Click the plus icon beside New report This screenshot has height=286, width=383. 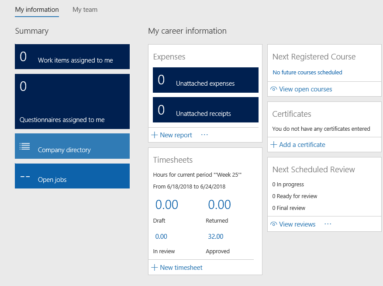click(x=154, y=135)
